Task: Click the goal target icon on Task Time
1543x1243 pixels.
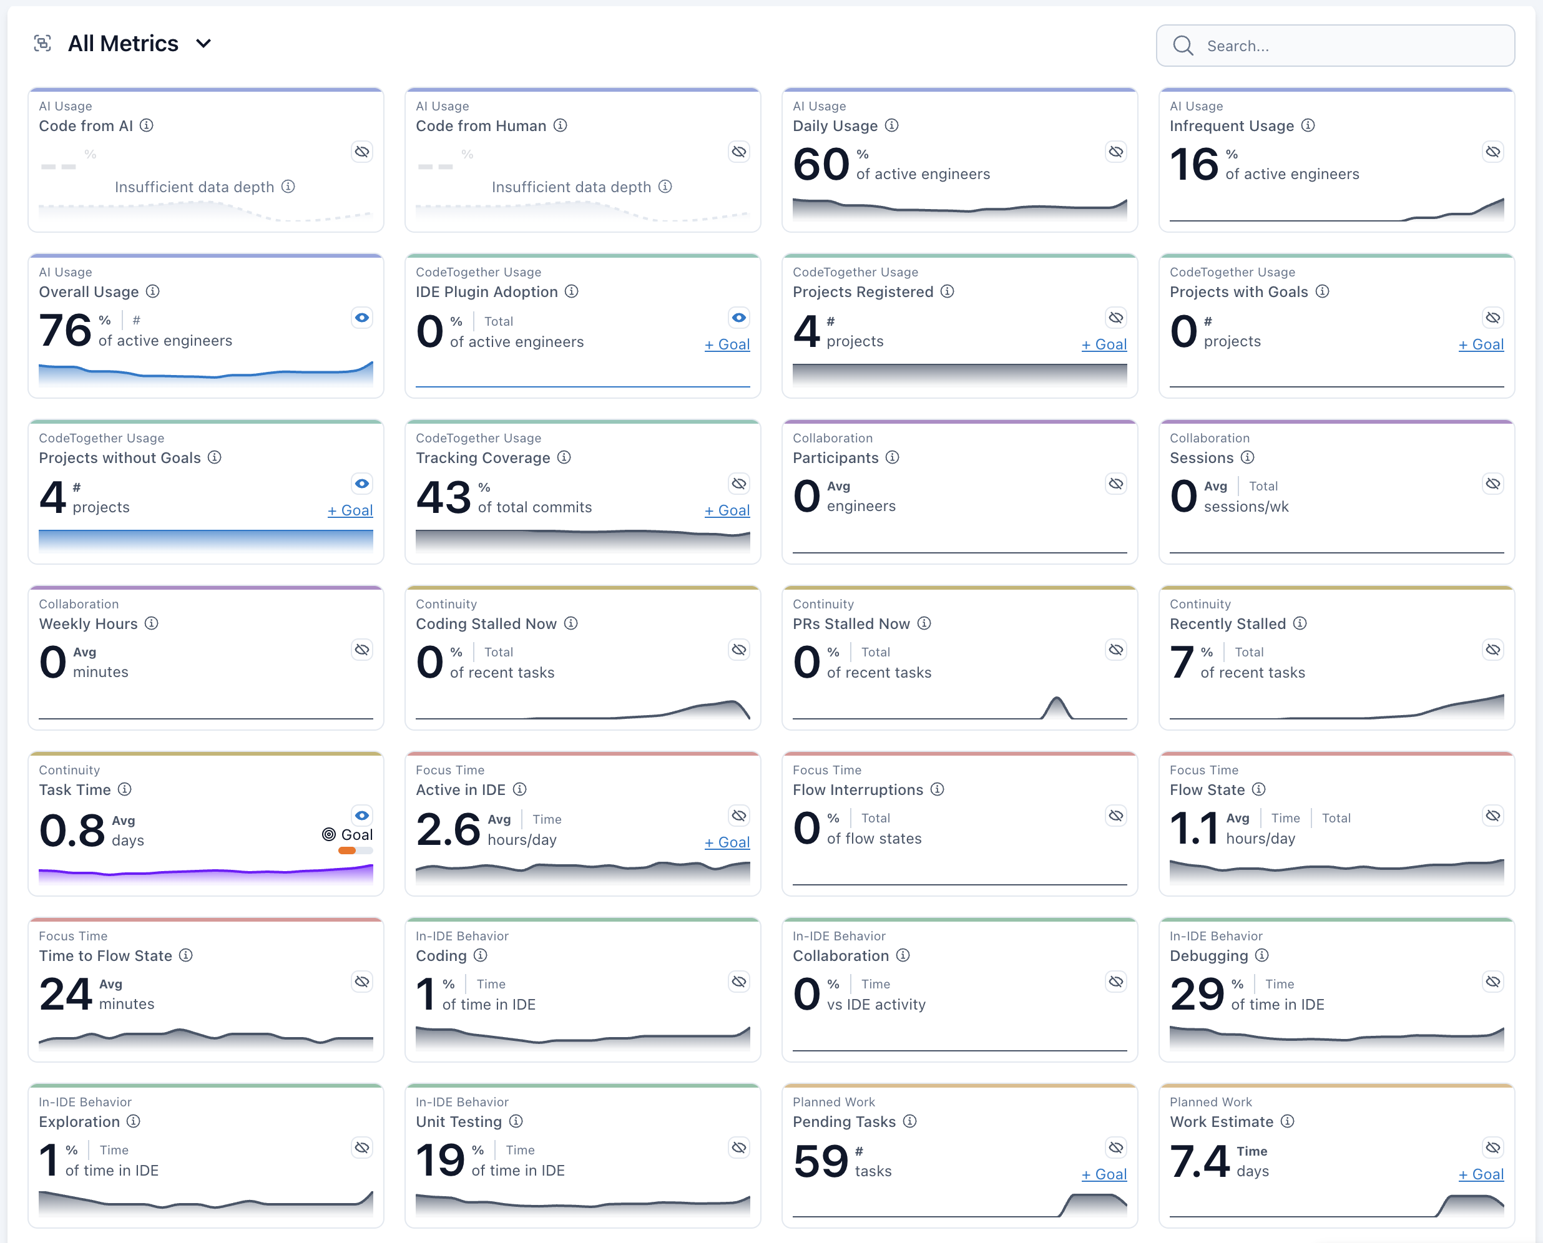Action: [x=330, y=834]
